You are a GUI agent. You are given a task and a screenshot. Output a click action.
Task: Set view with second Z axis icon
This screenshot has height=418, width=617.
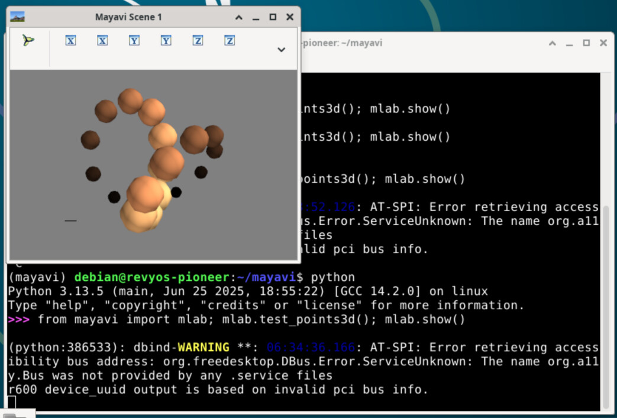click(230, 41)
